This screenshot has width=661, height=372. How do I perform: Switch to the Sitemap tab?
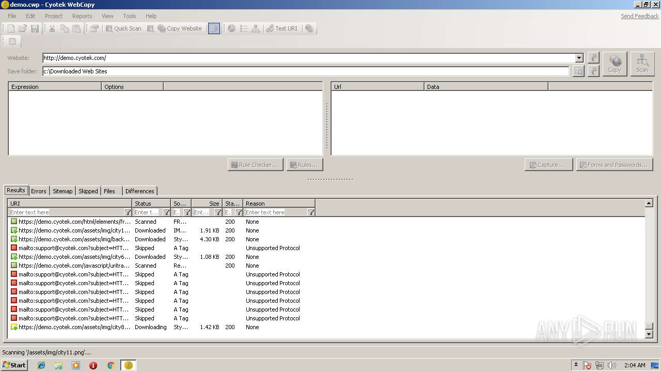tap(62, 191)
